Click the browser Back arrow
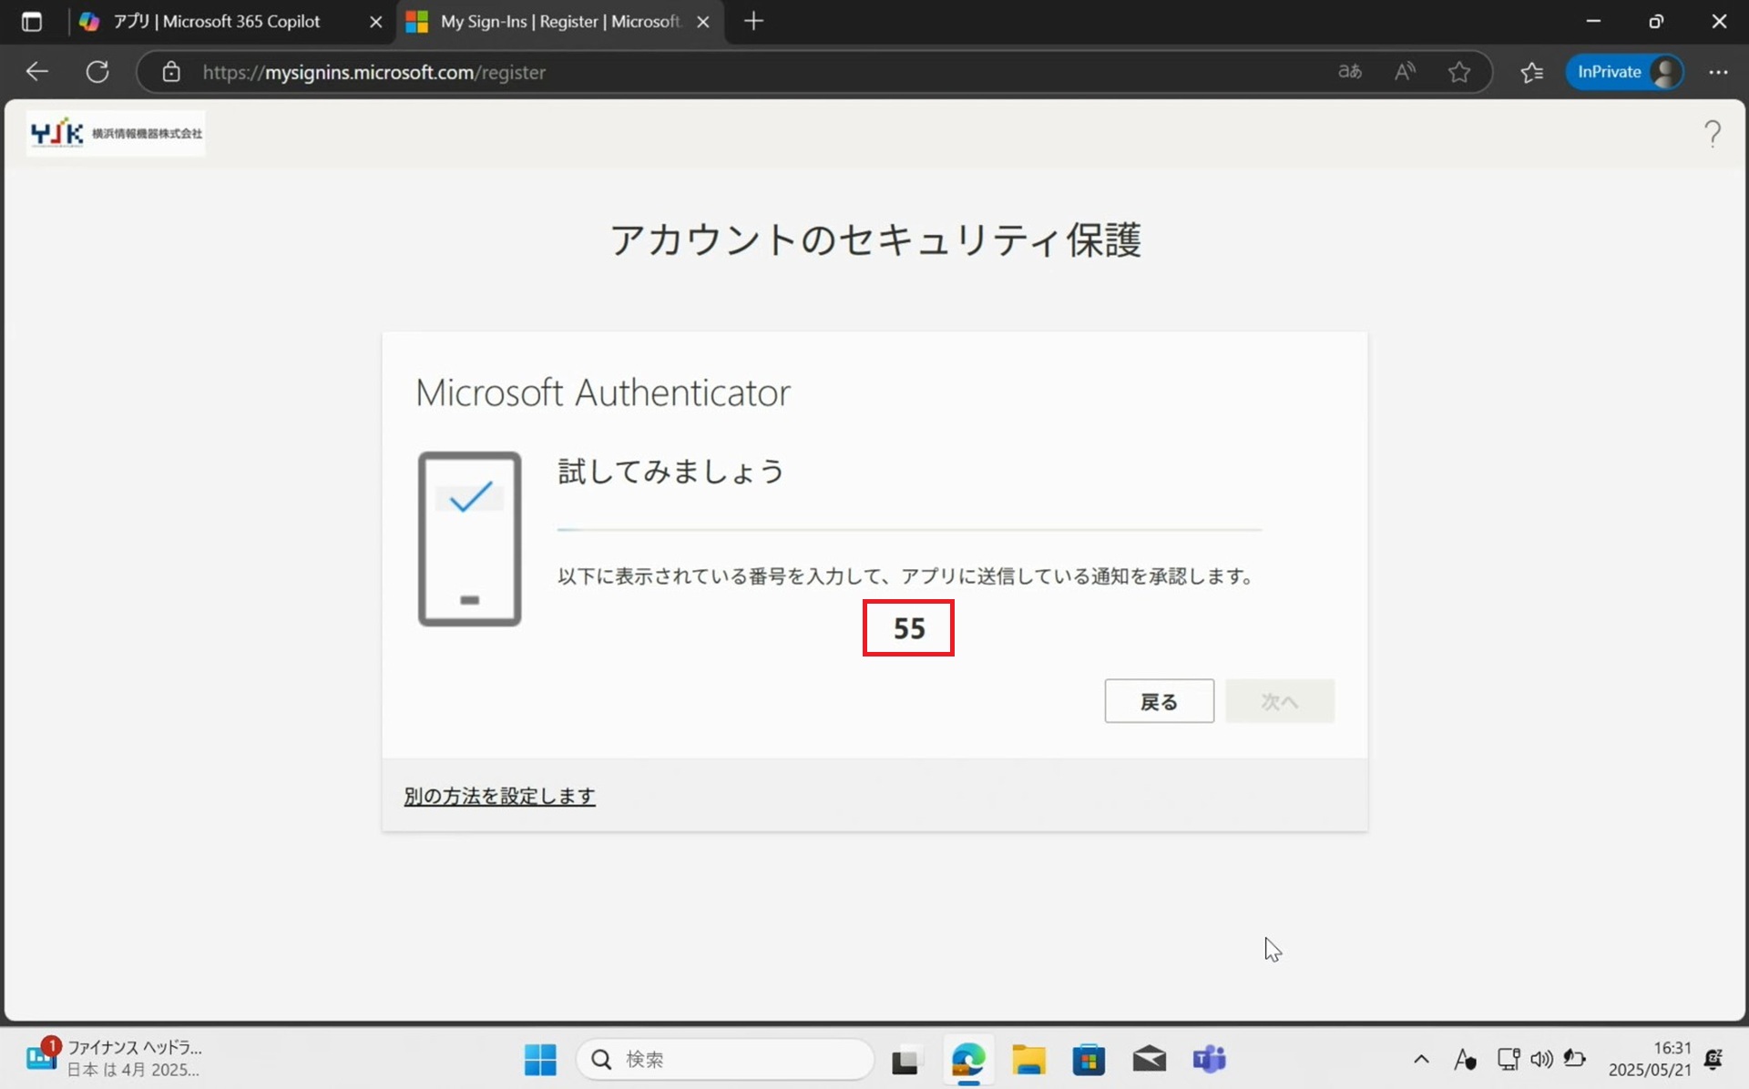 click(37, 71)
